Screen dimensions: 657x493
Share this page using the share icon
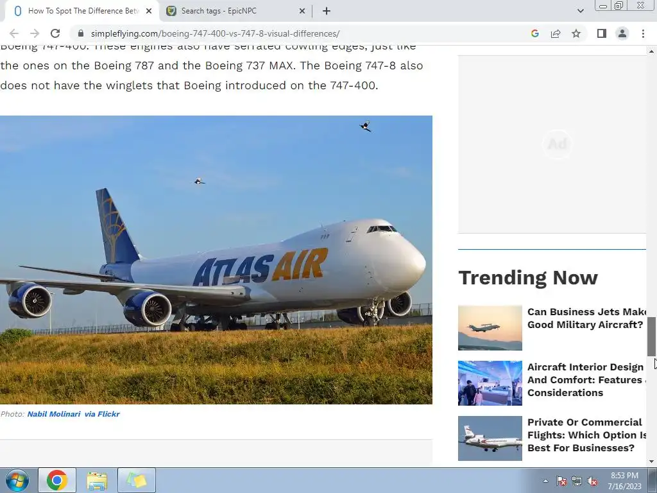point(556,33)
